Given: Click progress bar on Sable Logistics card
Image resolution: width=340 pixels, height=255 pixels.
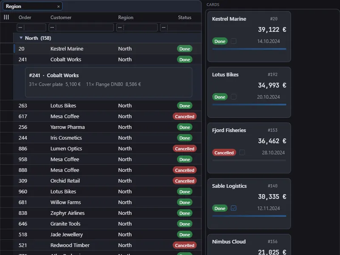Looking at the screenshot, I should [x=249, y=216].
